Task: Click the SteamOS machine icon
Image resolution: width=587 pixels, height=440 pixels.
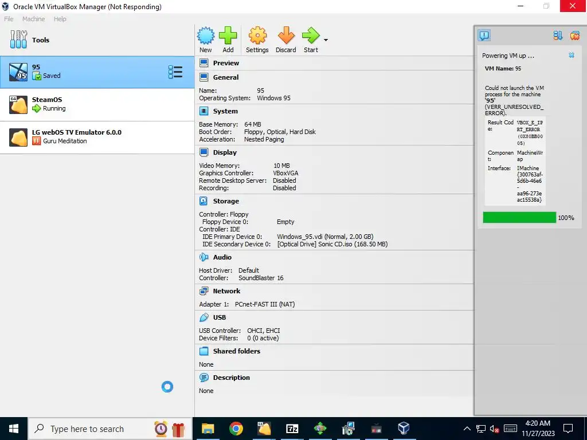Action: (18, 105)
